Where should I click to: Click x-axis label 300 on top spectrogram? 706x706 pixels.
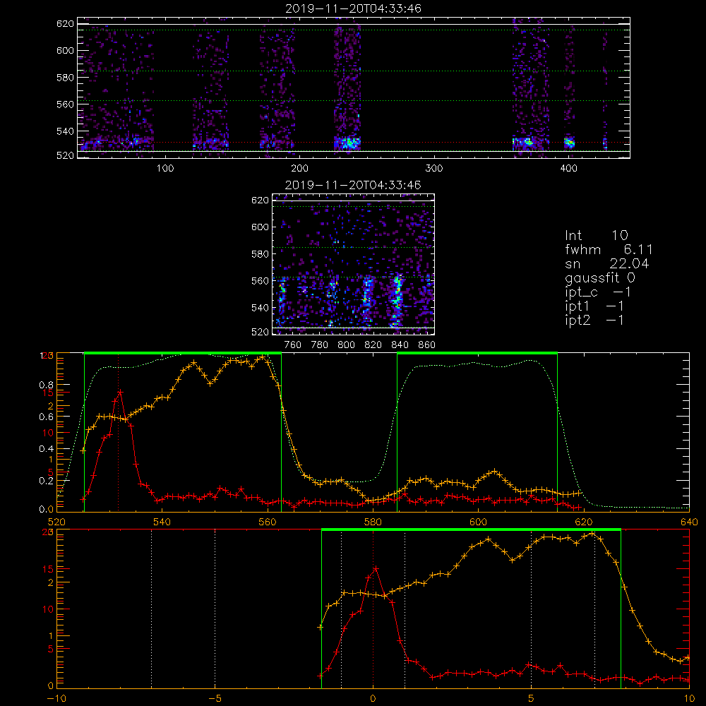[434, 169]
